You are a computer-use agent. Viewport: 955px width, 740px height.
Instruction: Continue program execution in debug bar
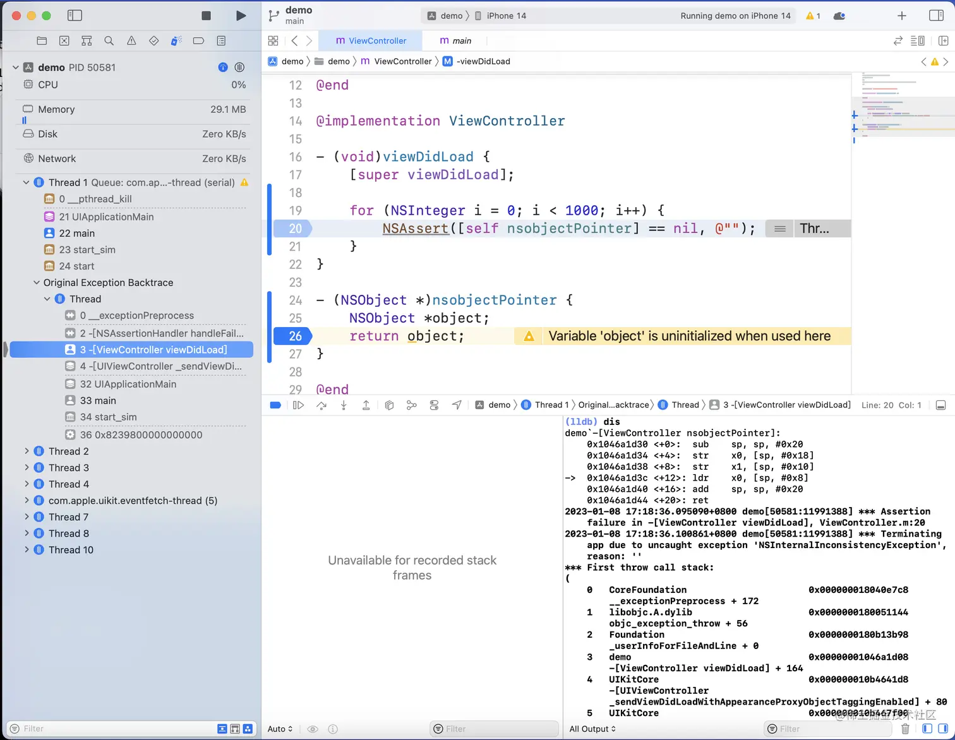coord(298,405)
